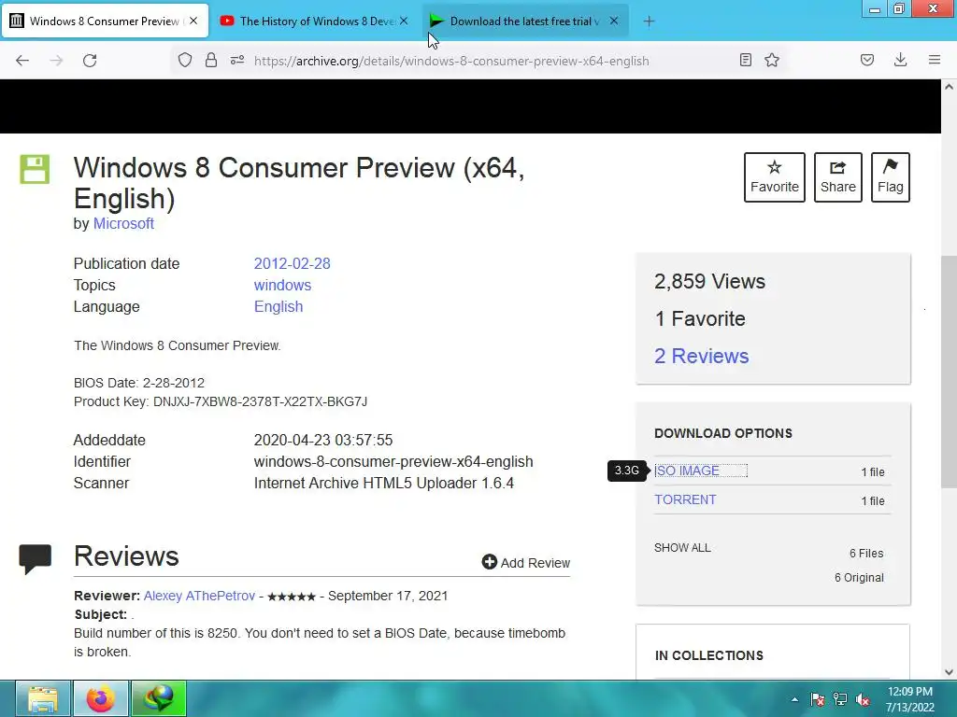Image resolution: width=957 pixels, height=717 pixels.
Task: Click SHOW ALL download options
Action: coord(682,547)
